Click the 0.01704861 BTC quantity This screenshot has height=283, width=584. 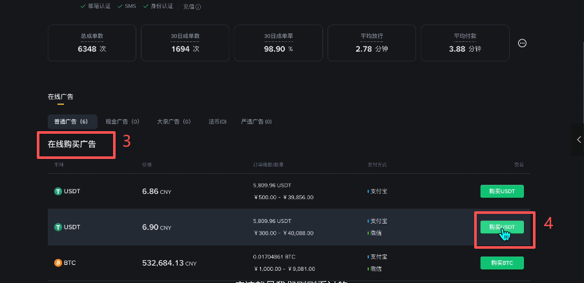click(274, 257)
